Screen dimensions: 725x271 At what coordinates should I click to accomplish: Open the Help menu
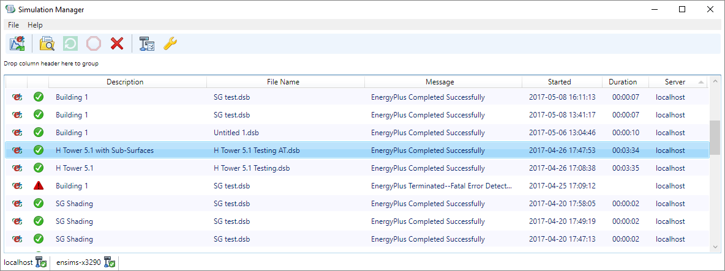[x=35, y=25]
